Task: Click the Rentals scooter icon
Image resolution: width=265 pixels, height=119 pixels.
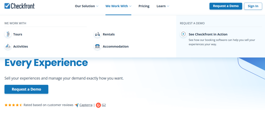Action: point(97,34)
